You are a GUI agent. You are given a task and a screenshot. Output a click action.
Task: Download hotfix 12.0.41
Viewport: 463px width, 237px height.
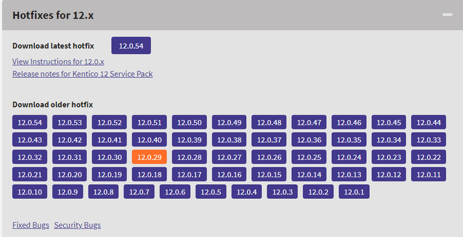(109, 140)
